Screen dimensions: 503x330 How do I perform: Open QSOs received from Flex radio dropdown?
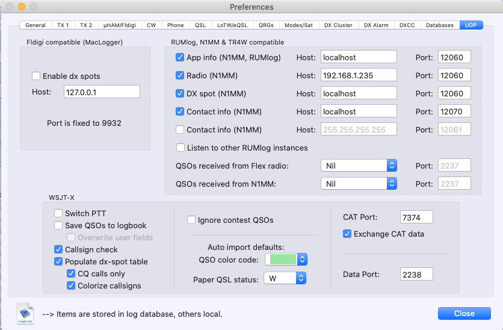click(x=359, y=166)
